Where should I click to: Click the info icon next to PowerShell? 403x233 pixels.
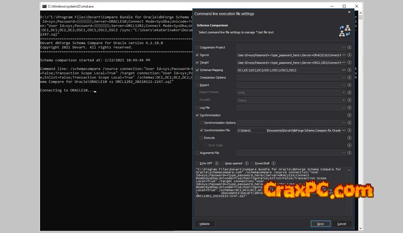[274, 163]
